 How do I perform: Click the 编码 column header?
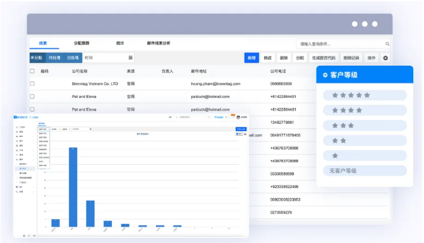[45, 71]
